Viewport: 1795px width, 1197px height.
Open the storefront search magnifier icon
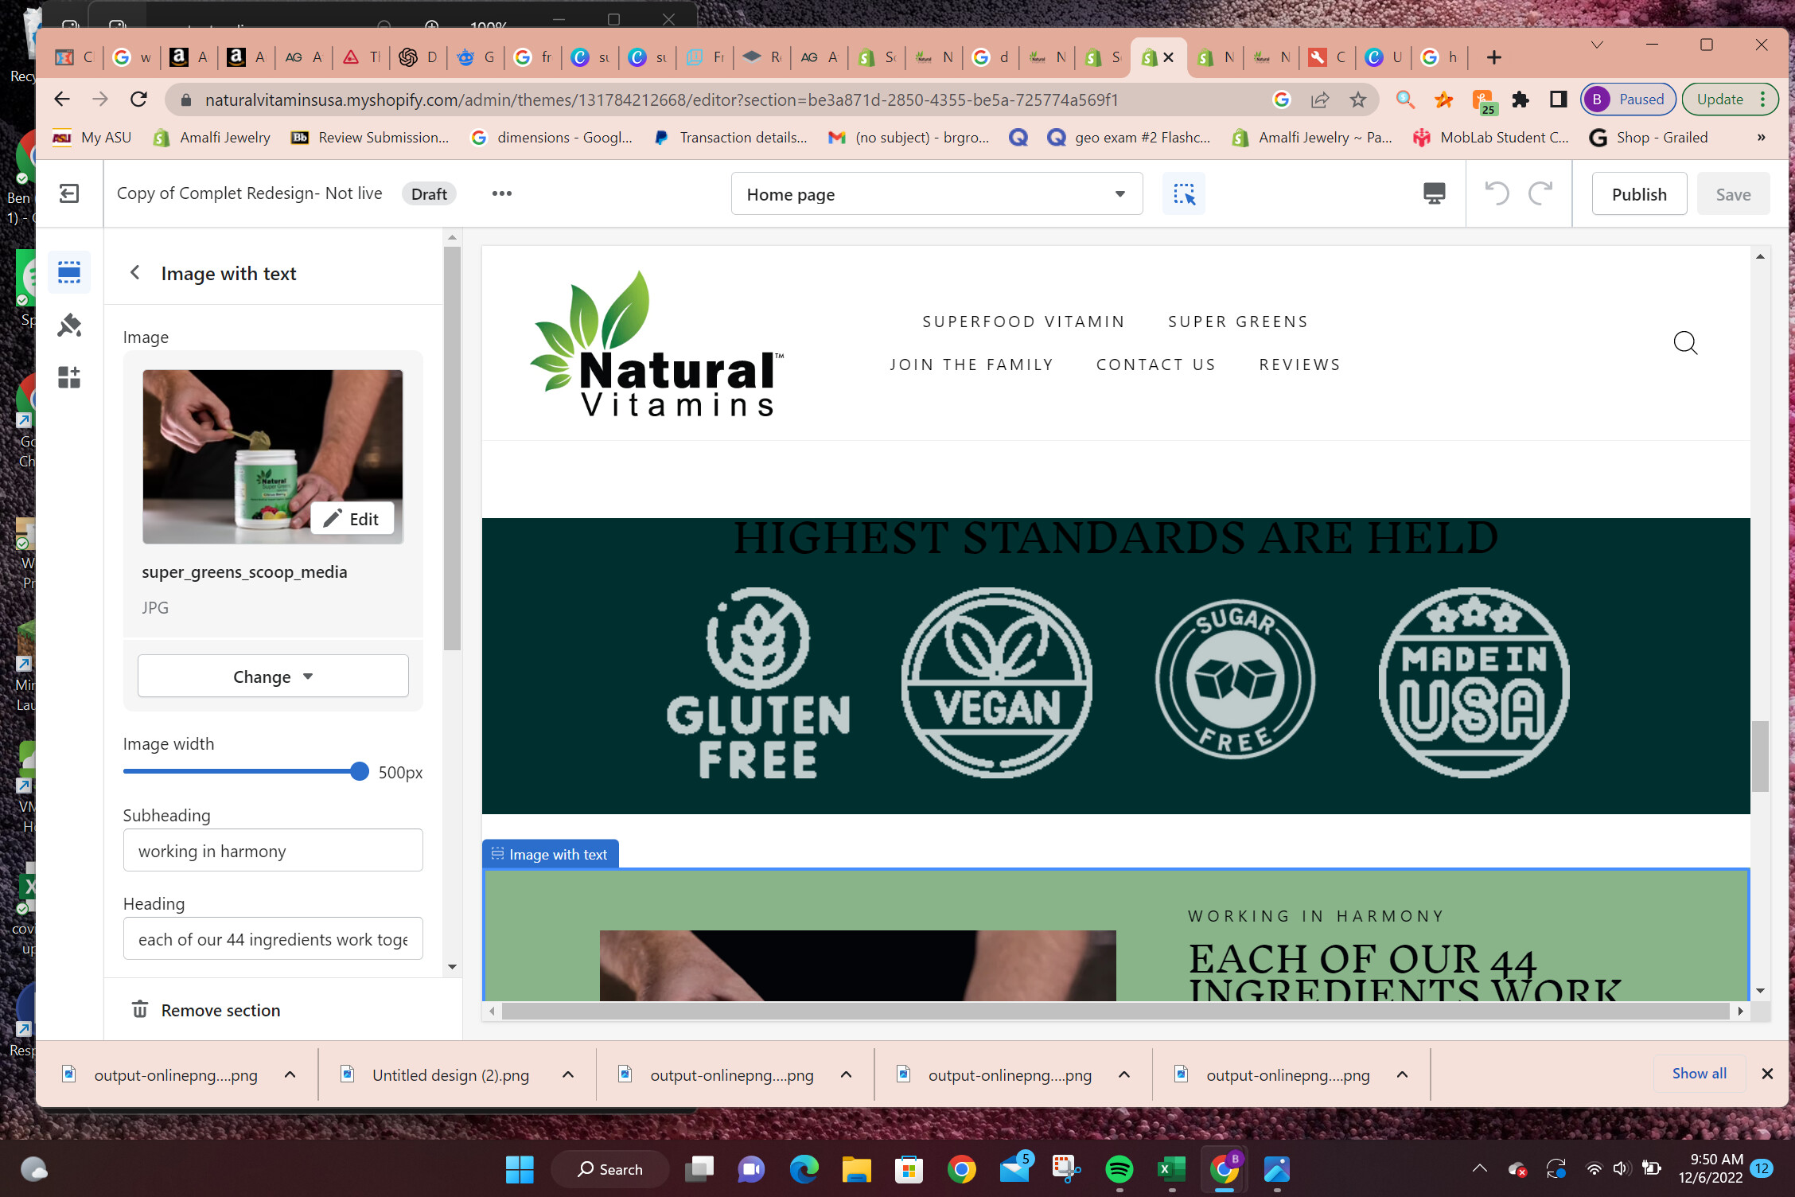pyautogui.click(x=1685, y=343)
